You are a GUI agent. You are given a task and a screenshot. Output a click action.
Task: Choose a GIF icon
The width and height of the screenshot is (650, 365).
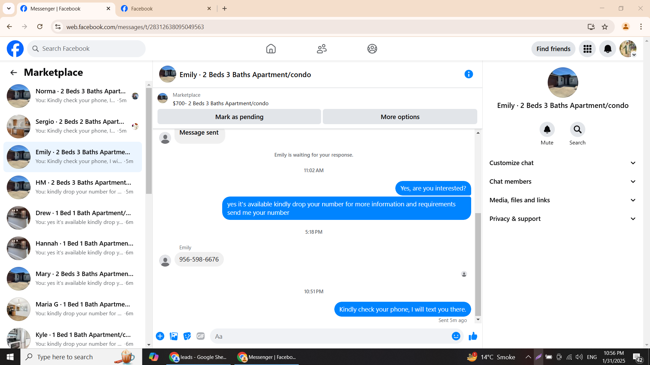coord(201,336)
